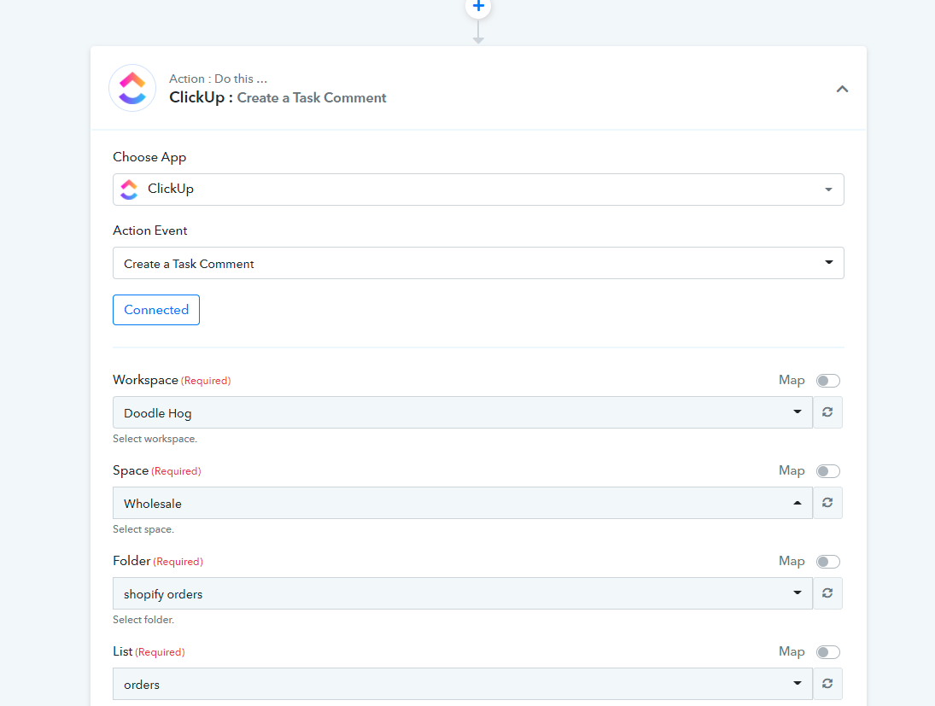
Task: Click the Choose App label
Action: [x=149, y=157]
